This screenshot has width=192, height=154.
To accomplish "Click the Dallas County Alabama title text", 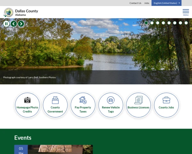I will click(x=26, y=13).
